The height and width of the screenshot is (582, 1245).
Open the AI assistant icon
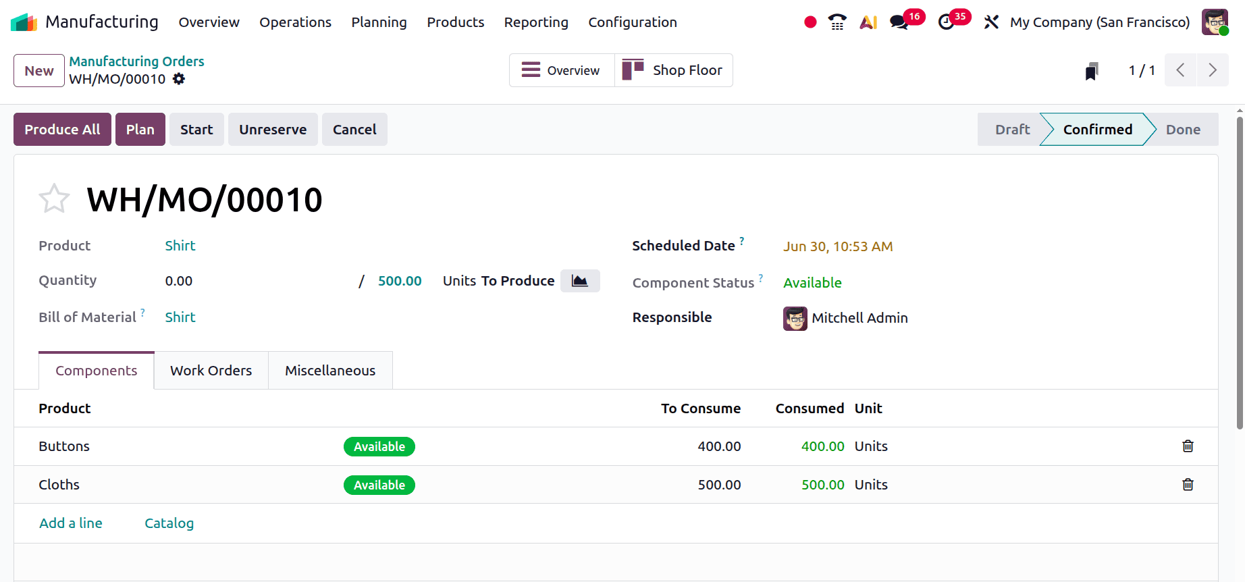click(x=868, y=22)
